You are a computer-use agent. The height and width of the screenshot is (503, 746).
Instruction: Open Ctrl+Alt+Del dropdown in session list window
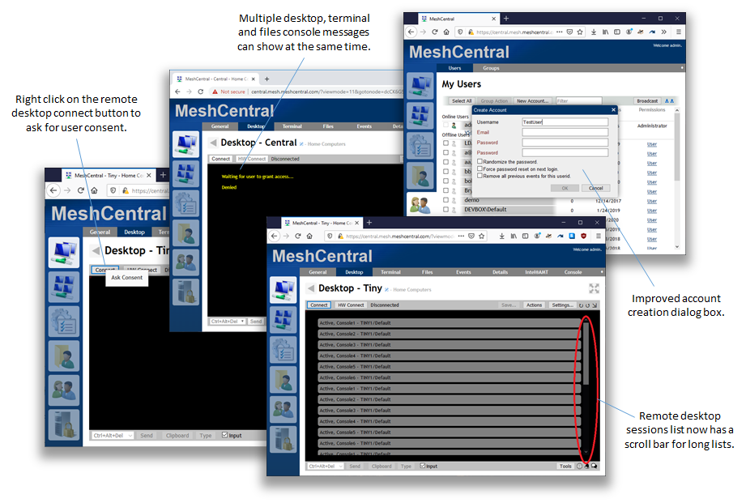(x=326, y=467)
